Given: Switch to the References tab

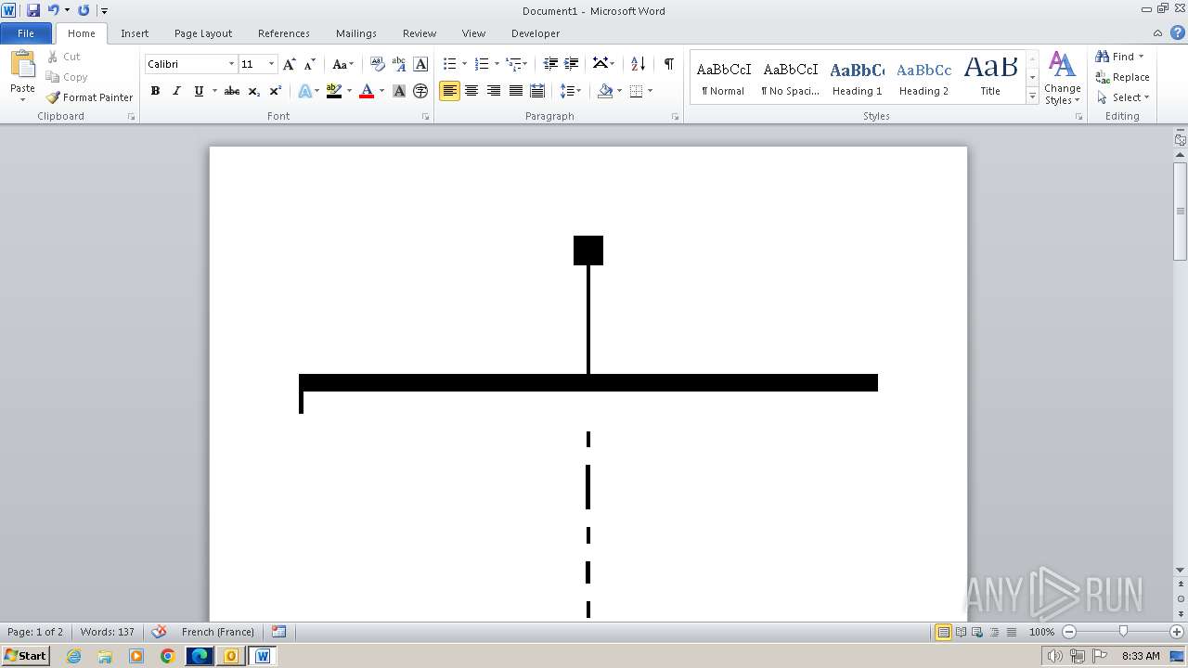Looking at the screenshot, I should pos(284,33).
